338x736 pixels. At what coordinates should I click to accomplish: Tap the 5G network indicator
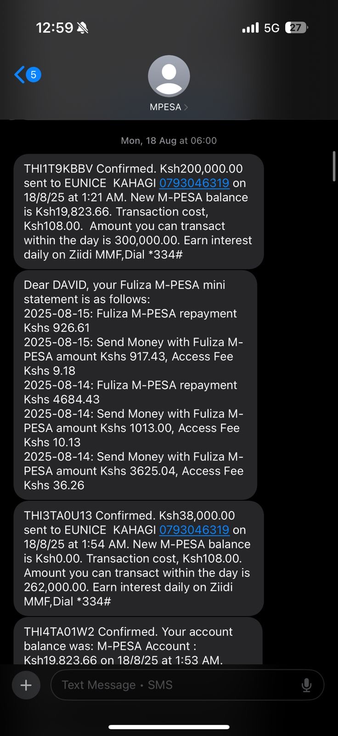272,28
